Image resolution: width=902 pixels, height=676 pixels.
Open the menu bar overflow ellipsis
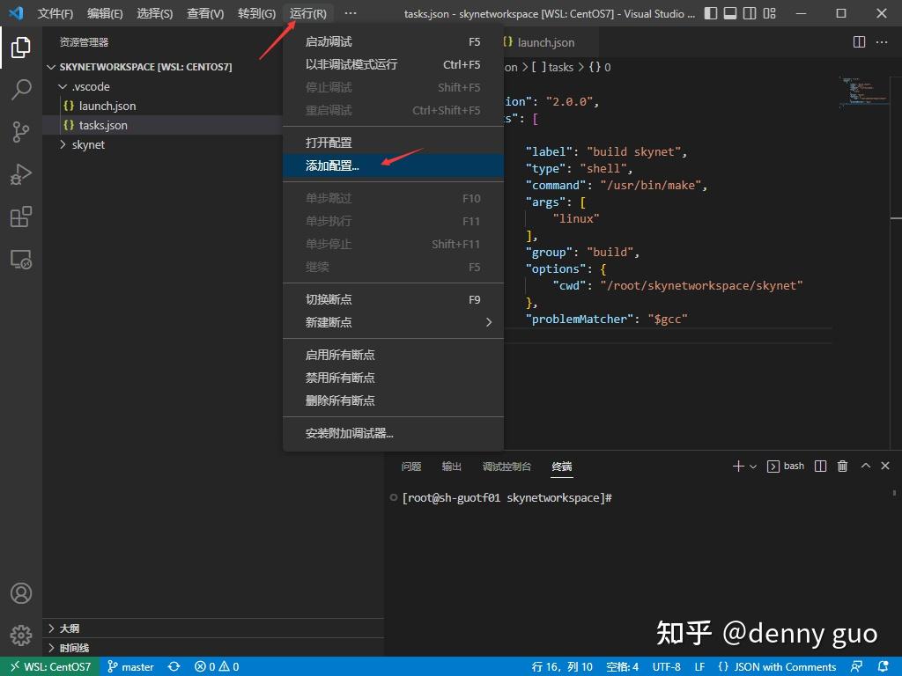350,13
